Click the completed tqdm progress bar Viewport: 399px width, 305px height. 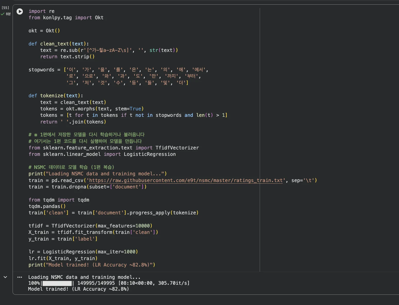pyautogui.click(x=57, y=283)
